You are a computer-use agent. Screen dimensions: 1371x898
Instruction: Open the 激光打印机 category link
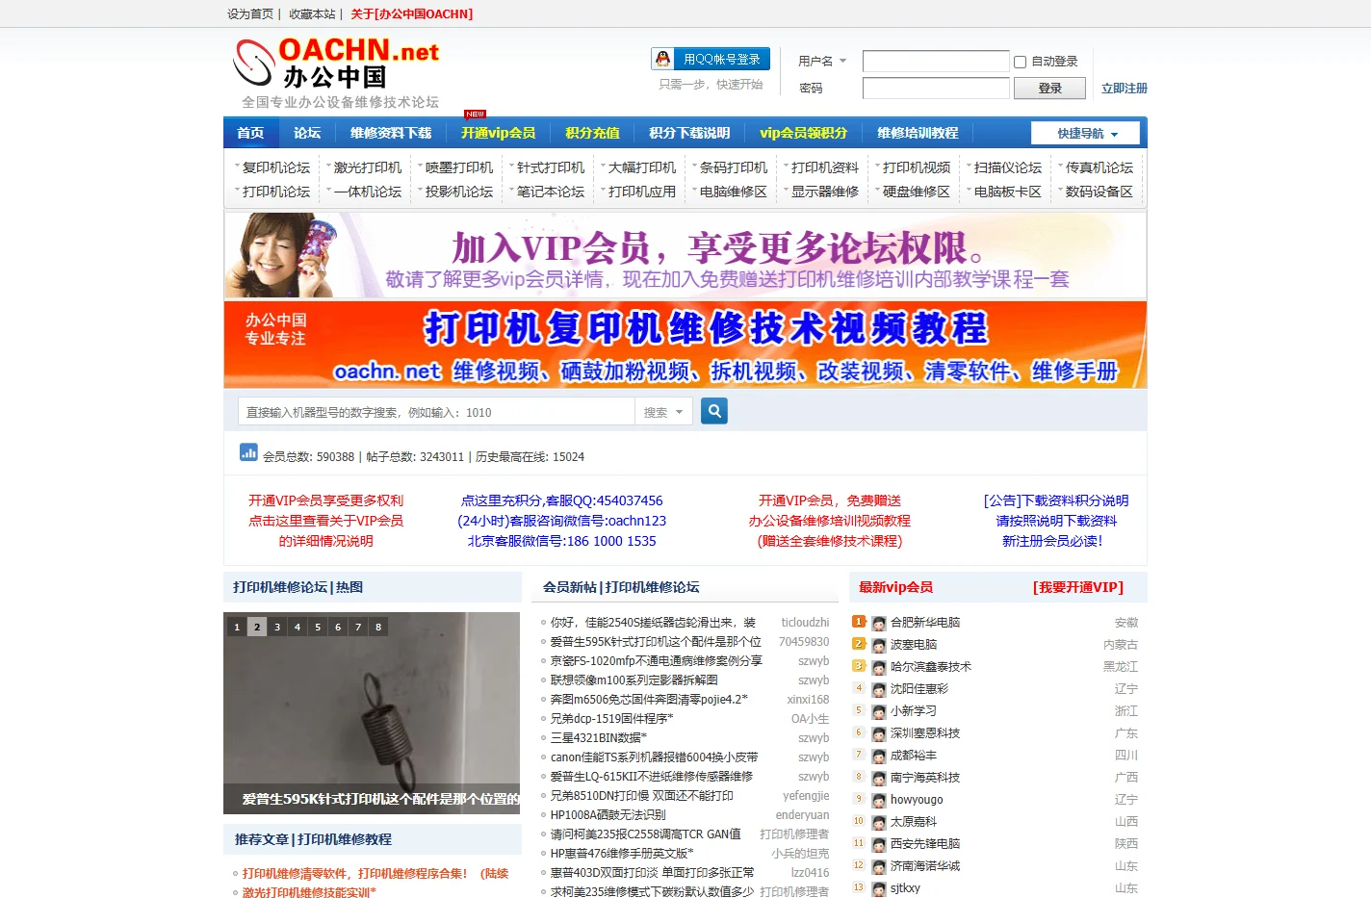click(x=368, y=167)
